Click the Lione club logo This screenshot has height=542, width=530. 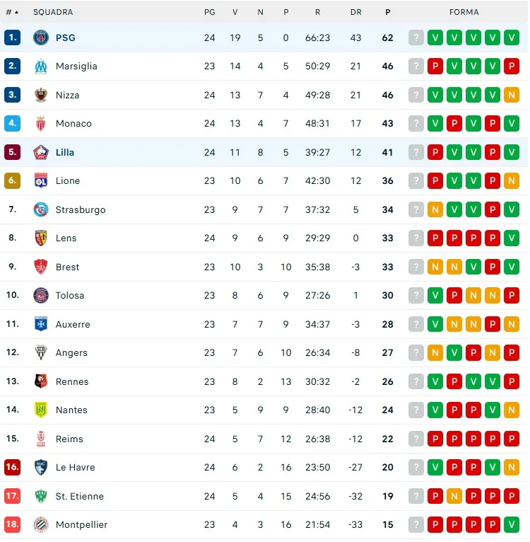(41, 181)
